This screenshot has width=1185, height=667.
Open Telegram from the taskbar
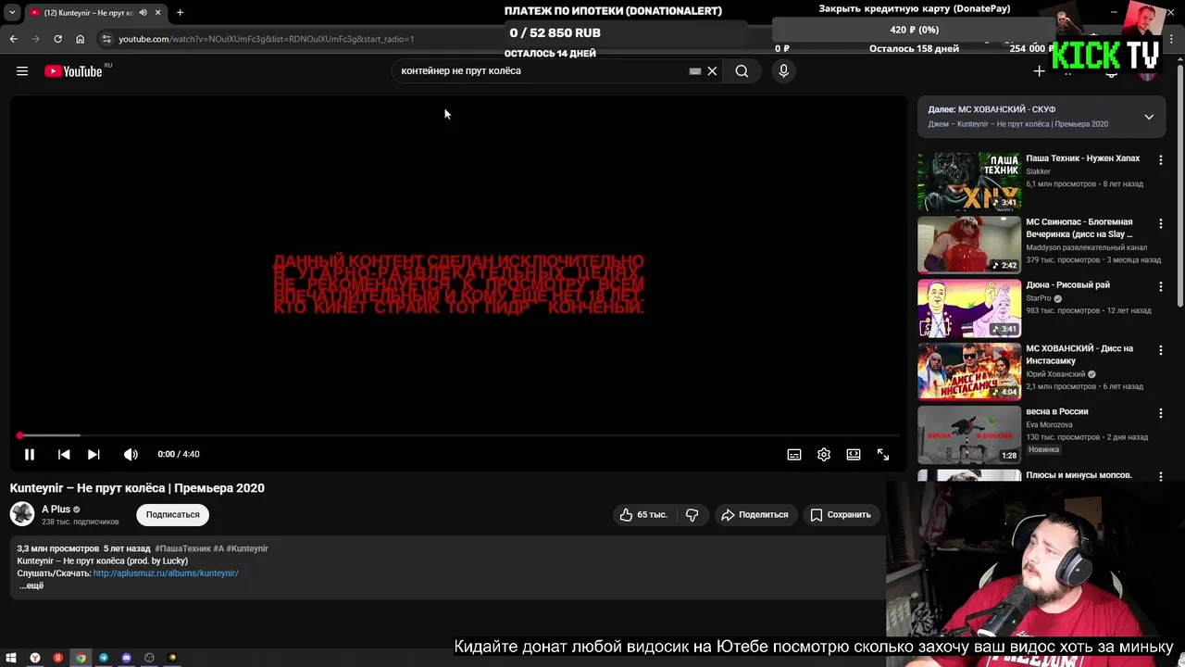pyautogui.click(x=104, y=658)
